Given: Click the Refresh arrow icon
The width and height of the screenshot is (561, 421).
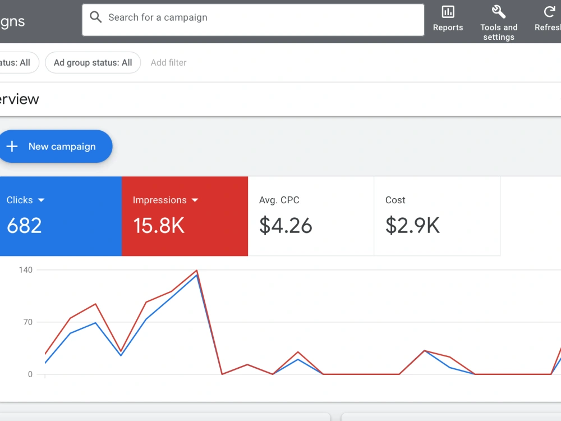Looking at the screenshot, I should pos(549,12).
